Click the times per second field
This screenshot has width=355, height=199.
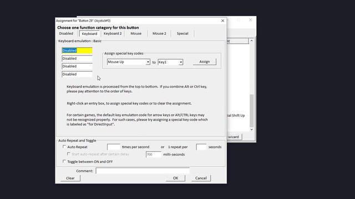113,147
